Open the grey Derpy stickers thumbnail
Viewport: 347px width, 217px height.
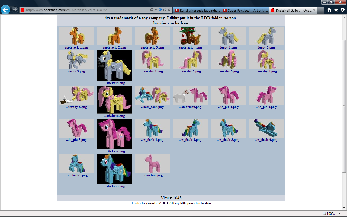point(114,66)
